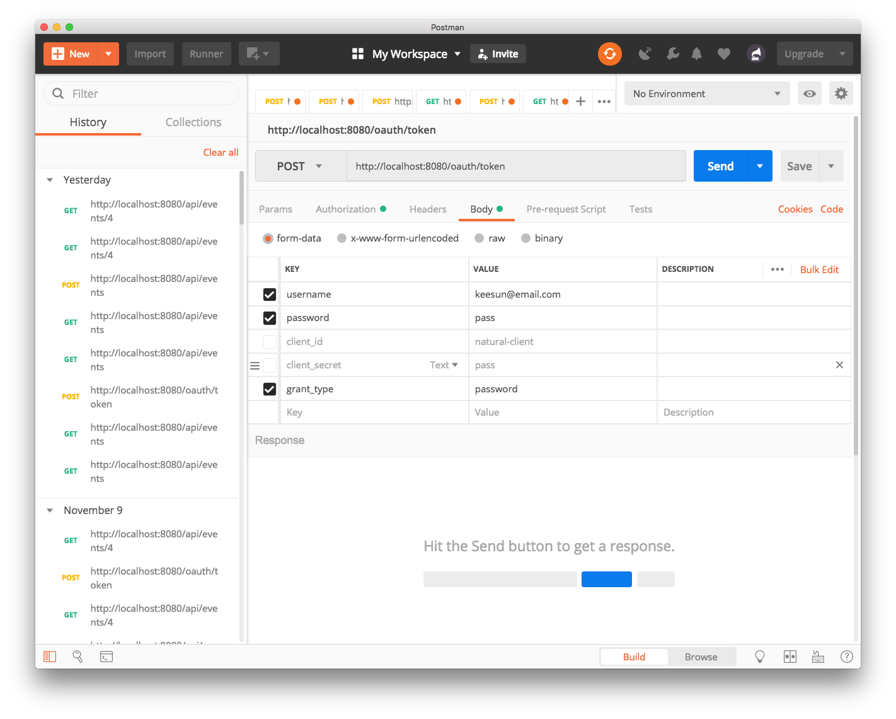Add a new request tab
Screen dimensions: 896x719
click(x=580, y=102)
